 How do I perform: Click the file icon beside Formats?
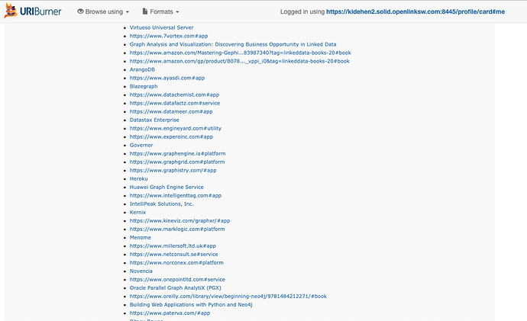[x=145, y=11]
